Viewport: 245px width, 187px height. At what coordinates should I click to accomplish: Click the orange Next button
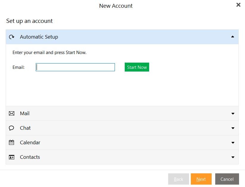[201, 179]
